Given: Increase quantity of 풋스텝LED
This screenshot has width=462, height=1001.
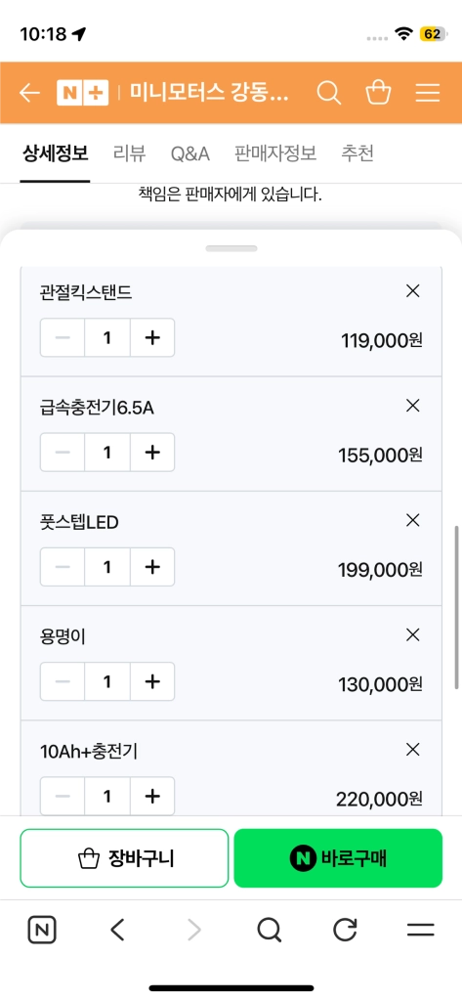Looking at the screenshot, I should [x=151, y=567].
